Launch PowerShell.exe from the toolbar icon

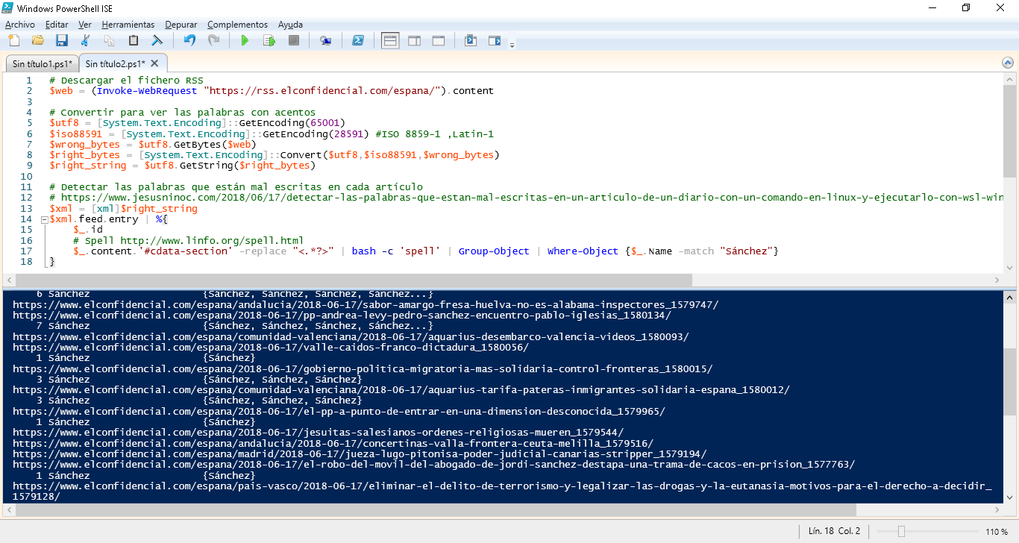click(x=358, y=40)
